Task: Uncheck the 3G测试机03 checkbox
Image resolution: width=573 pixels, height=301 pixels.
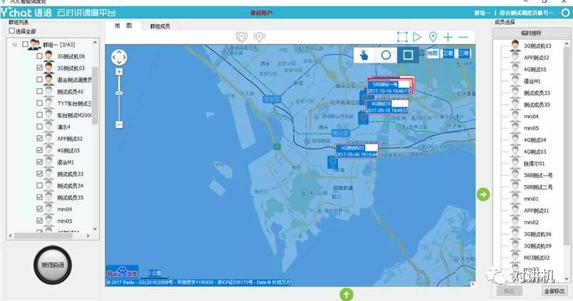Action: (39, 68)
